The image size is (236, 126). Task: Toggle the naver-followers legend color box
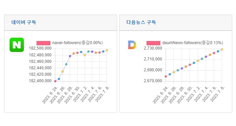pyautogui.click(x=43, y=43)
